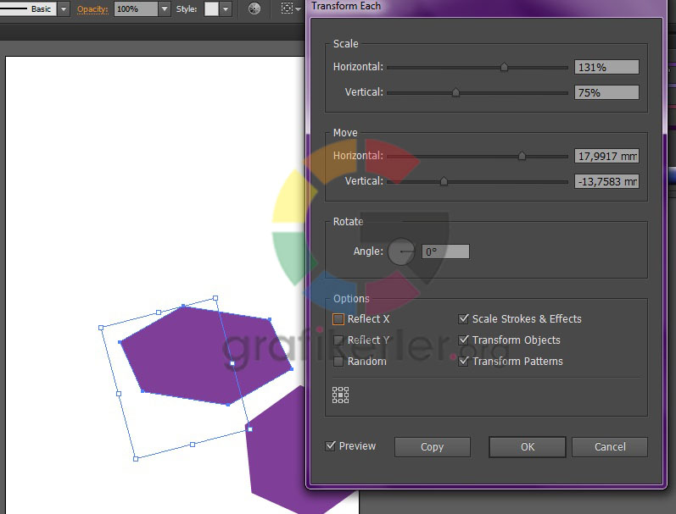Toggle the Preview checkbox off
The width and height of the screenshot is (676, 514).
(331, 446)
